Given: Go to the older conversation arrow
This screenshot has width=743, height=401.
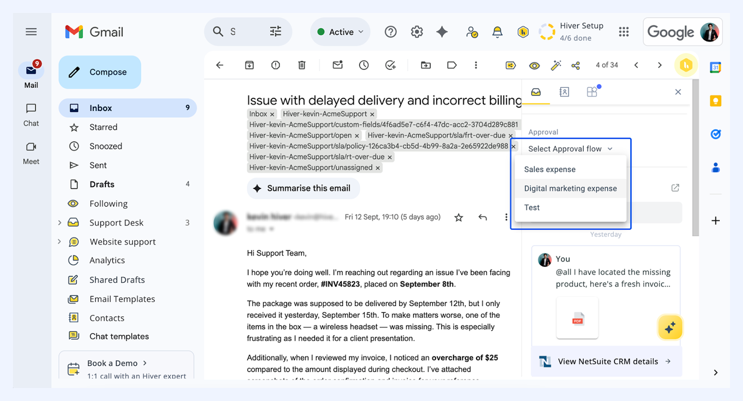Looking at the screenshot, I should click(x=659, y=65).
